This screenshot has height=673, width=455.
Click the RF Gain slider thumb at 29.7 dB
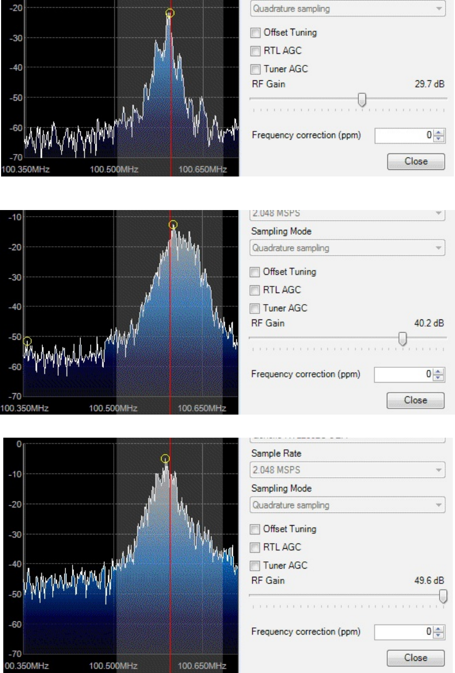[x=362, y=100]
